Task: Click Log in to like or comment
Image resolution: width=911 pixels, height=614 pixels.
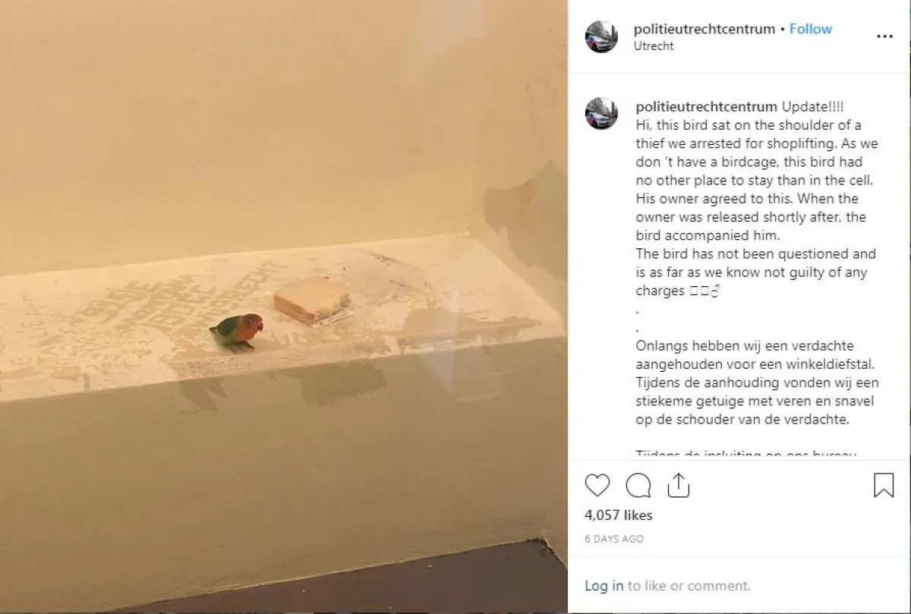Action: coord(604,586)
